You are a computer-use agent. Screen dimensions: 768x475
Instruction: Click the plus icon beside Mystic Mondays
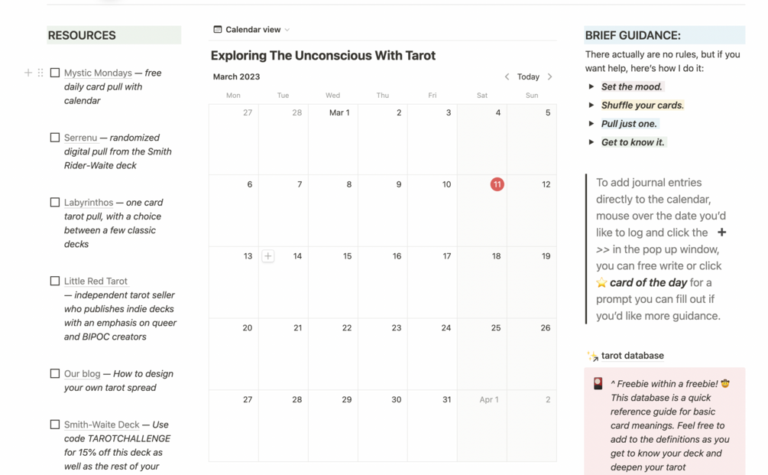click(28, 73)
